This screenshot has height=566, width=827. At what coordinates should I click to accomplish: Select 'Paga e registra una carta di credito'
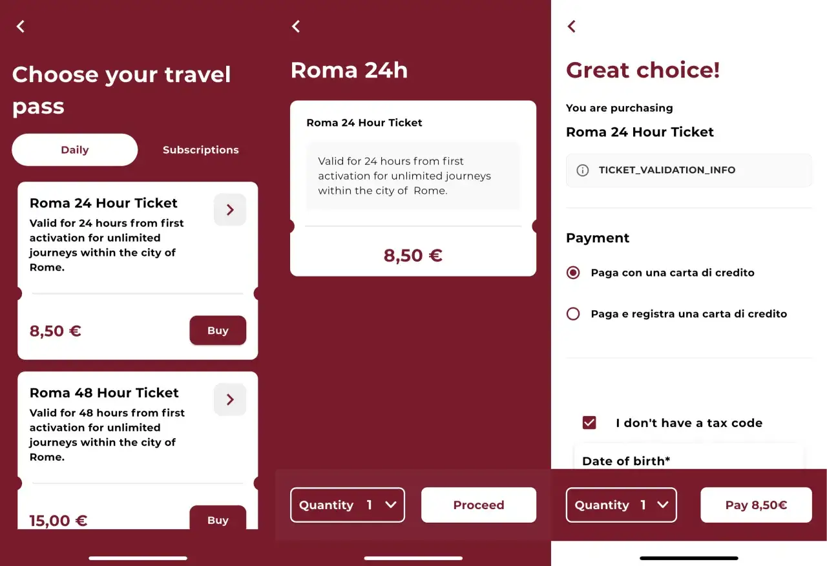coord(573,314)
